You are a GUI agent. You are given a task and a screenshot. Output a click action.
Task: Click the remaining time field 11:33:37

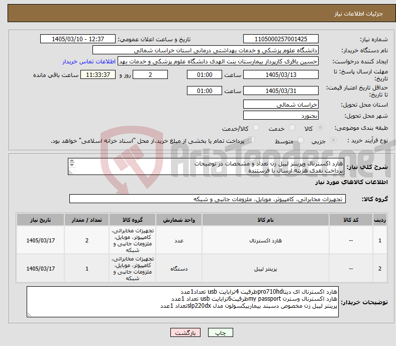pos(98,74)
